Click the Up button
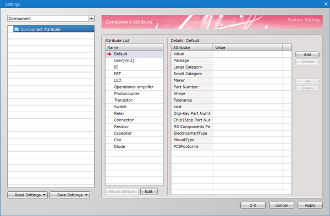 coord(307,81)
